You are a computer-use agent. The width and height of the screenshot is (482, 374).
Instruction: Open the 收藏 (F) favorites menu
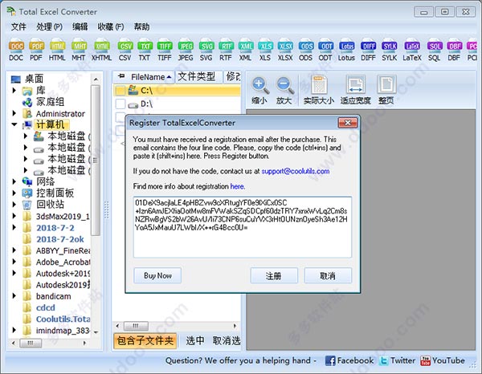click(111, 26)
